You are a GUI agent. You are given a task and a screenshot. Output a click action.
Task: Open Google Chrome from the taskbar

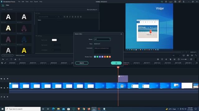(84, 109)
